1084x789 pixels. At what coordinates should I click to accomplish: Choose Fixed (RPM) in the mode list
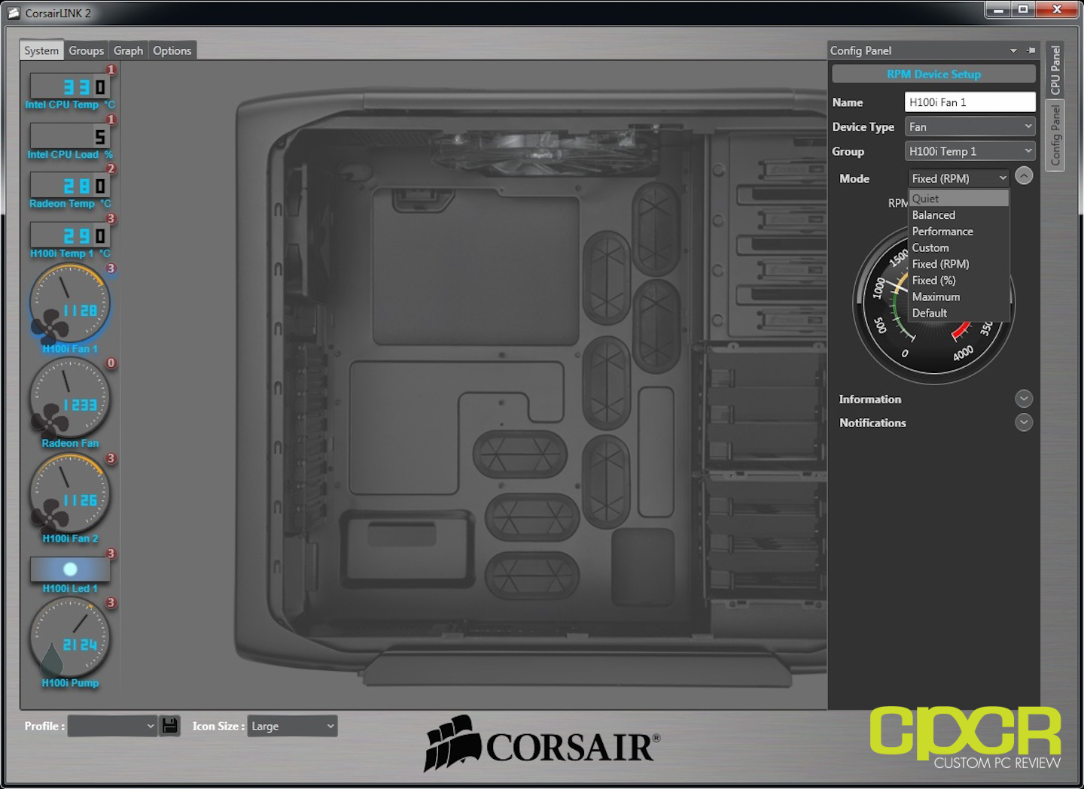tap(959, 264)
